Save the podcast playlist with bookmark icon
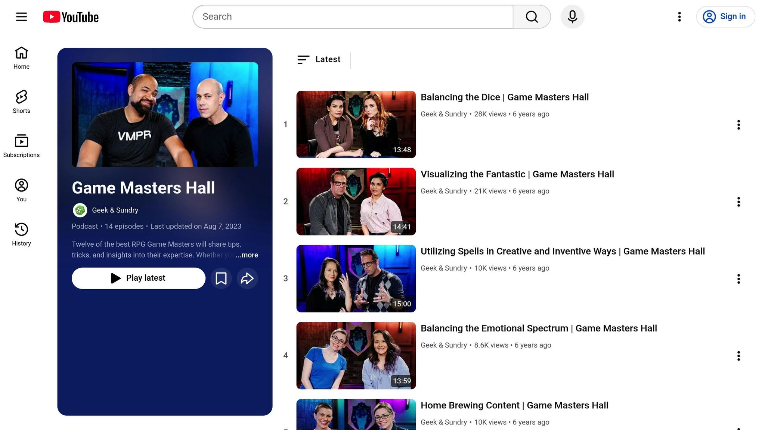Screen dimensions: 765x430 click(221, 278)
